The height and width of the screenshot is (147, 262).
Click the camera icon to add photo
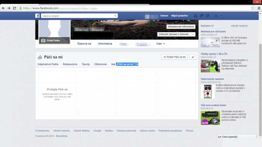[x=43, y=40]
